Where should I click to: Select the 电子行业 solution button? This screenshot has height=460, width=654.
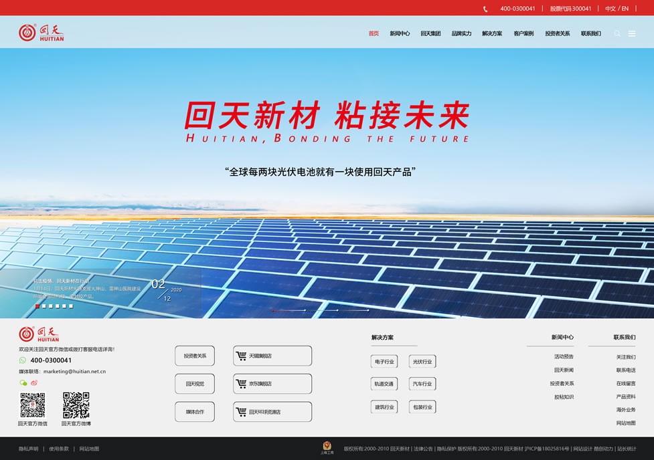(x=384, y=362)
